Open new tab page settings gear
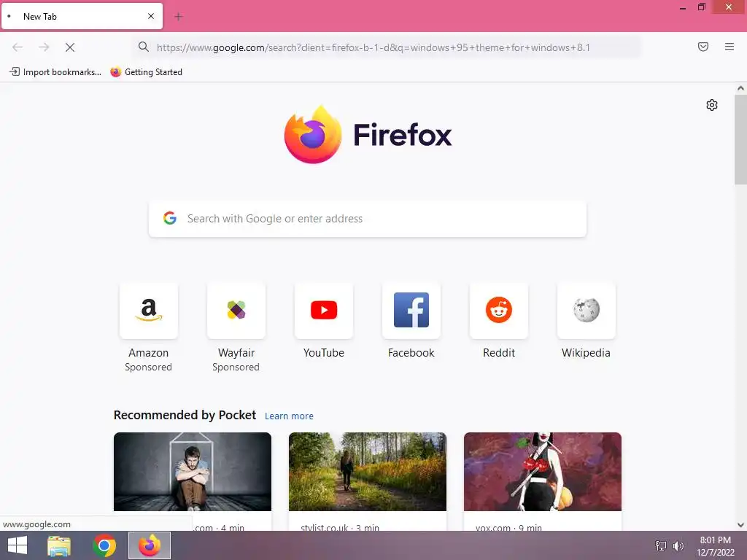 [712, 105]
